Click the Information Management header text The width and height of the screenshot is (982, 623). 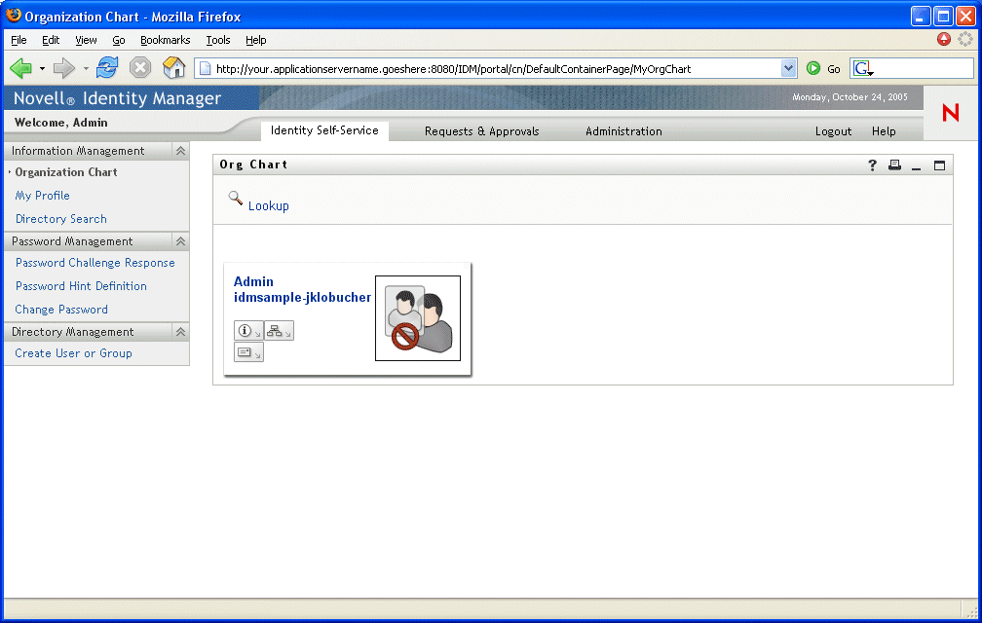click(78, 151)
